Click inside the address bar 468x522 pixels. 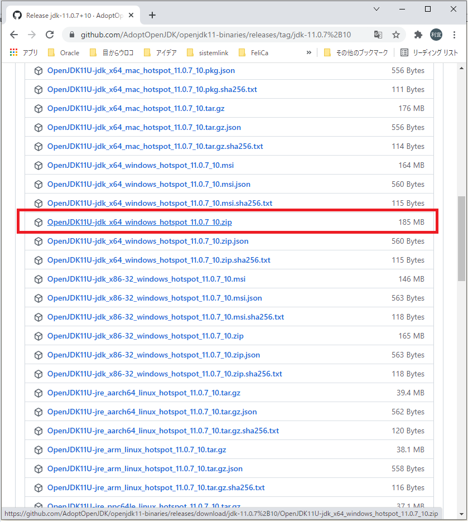coord(223,34)
